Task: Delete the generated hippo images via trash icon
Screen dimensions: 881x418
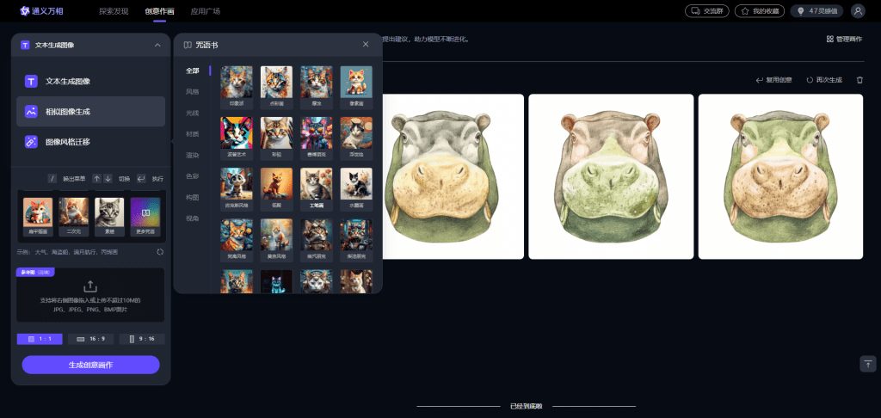Action: (x=859, y=80)
